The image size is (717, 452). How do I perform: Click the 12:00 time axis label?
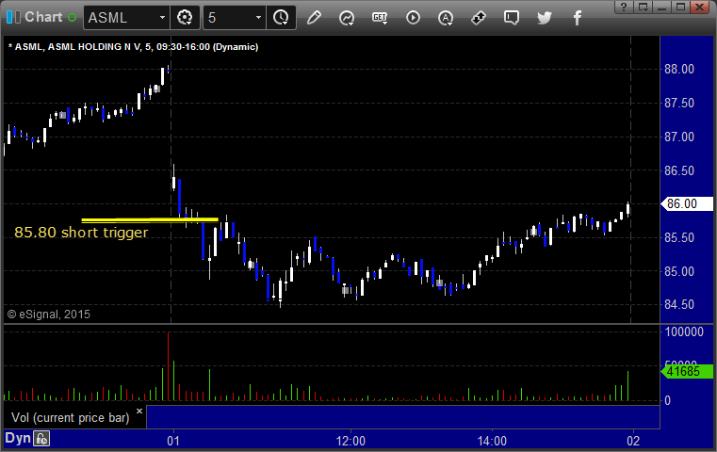tap(350, 441)
